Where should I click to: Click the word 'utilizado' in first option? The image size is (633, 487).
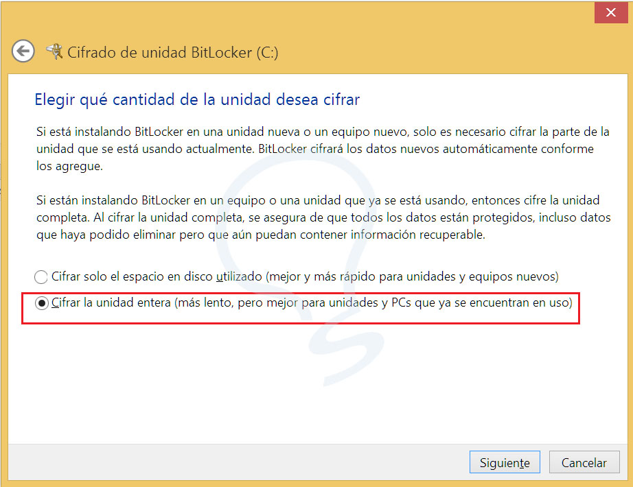click(x=239, y=277)
